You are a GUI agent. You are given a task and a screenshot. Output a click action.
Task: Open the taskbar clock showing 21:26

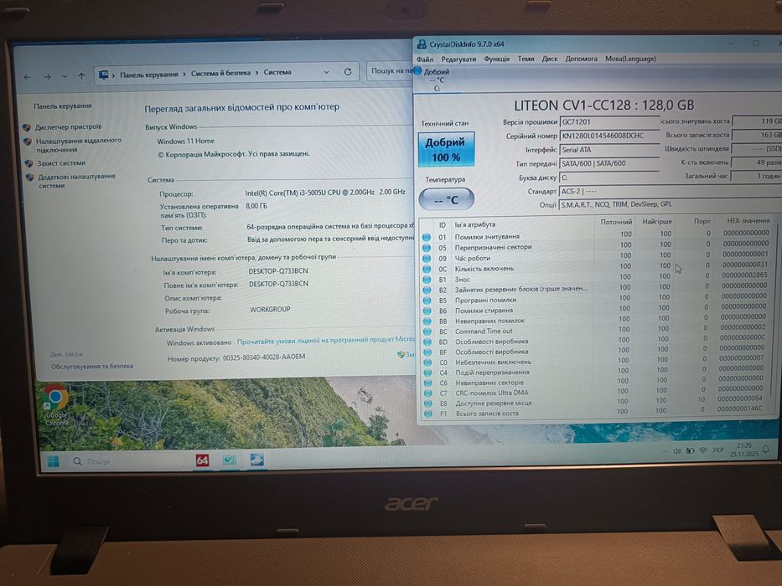coord(743,450)
